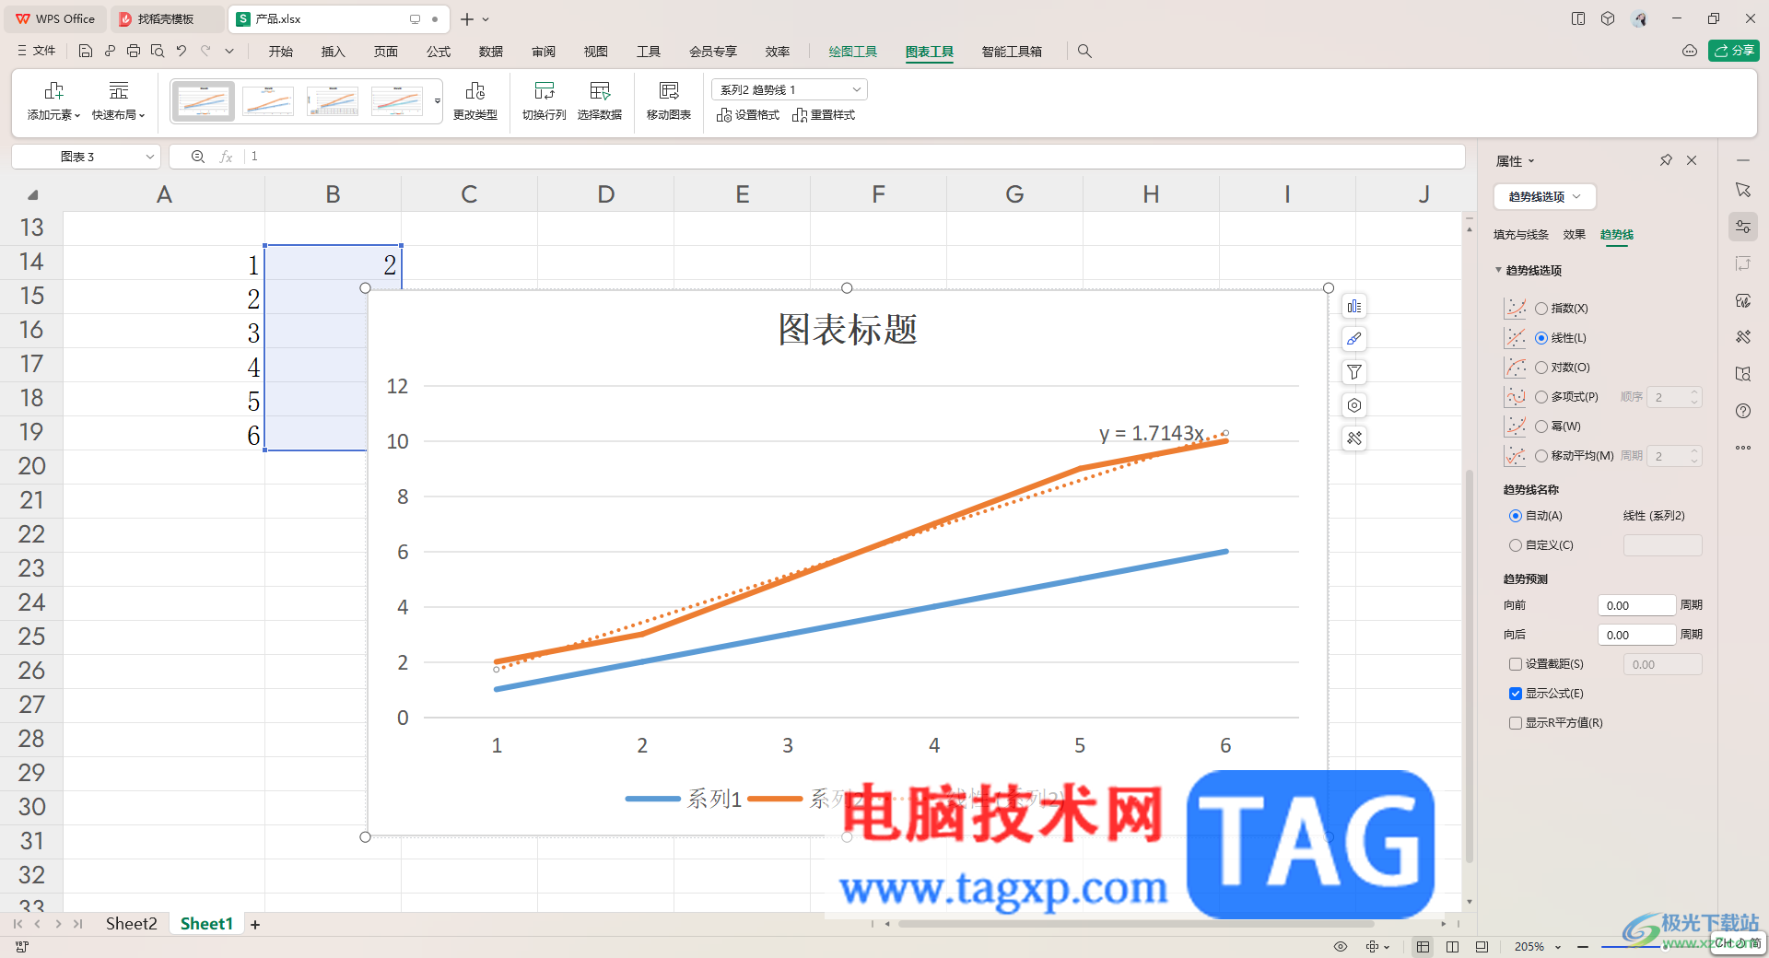Viewport: 1769px width, 958px height.
Task: Click the zoom icon in formula bar
Action: pos(197,157)
